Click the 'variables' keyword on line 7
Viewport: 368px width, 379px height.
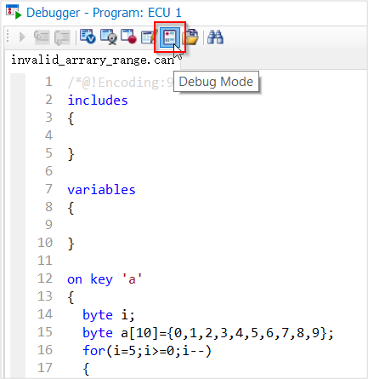tap(101, 190)
